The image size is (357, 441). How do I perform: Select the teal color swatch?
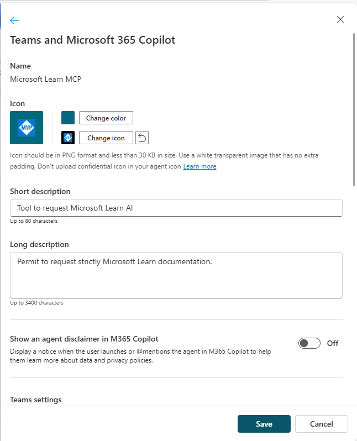coord(68,118)
